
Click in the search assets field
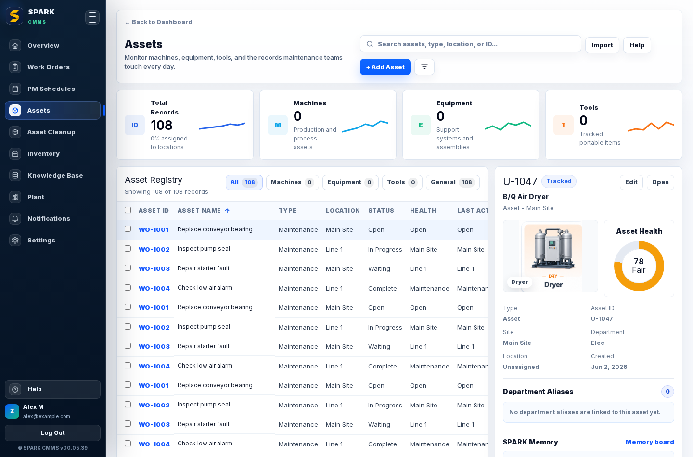(x=471, y=44)
